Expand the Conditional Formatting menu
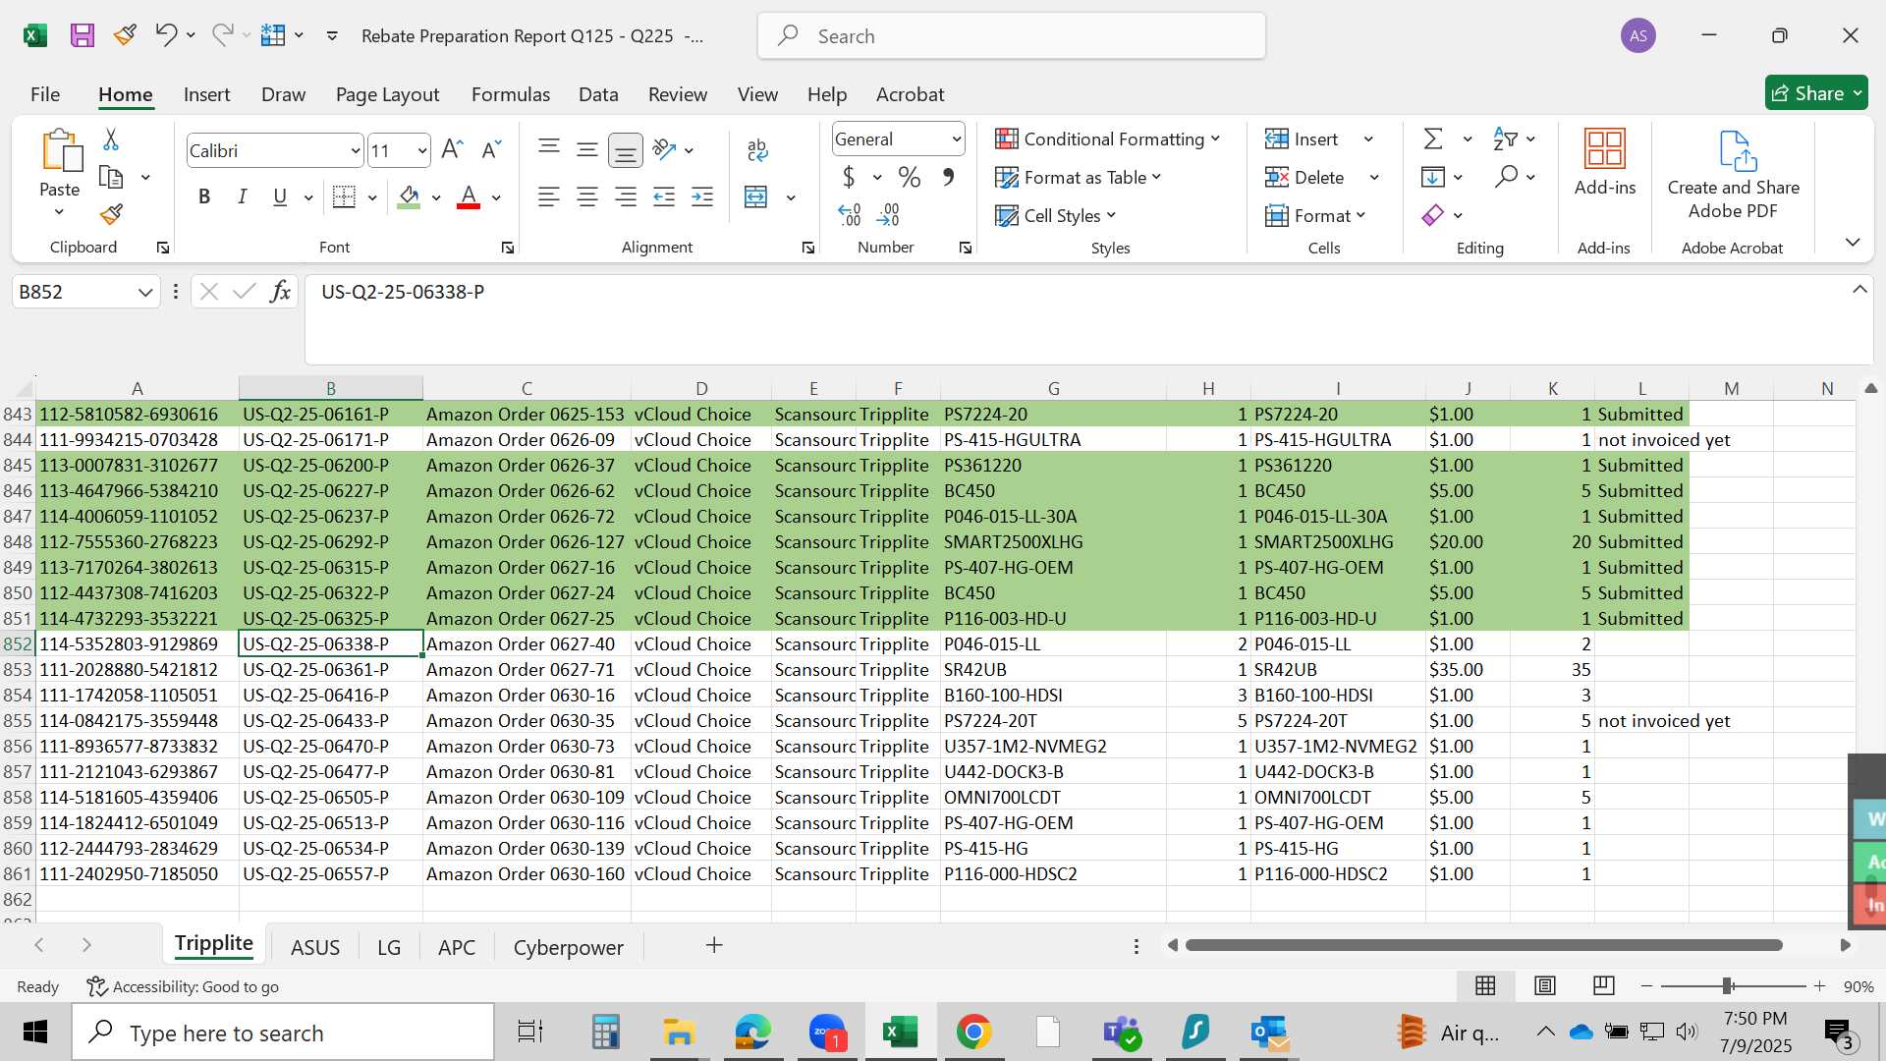This screenshot has height=1061, width=1886. click(x=1108, y=139)
